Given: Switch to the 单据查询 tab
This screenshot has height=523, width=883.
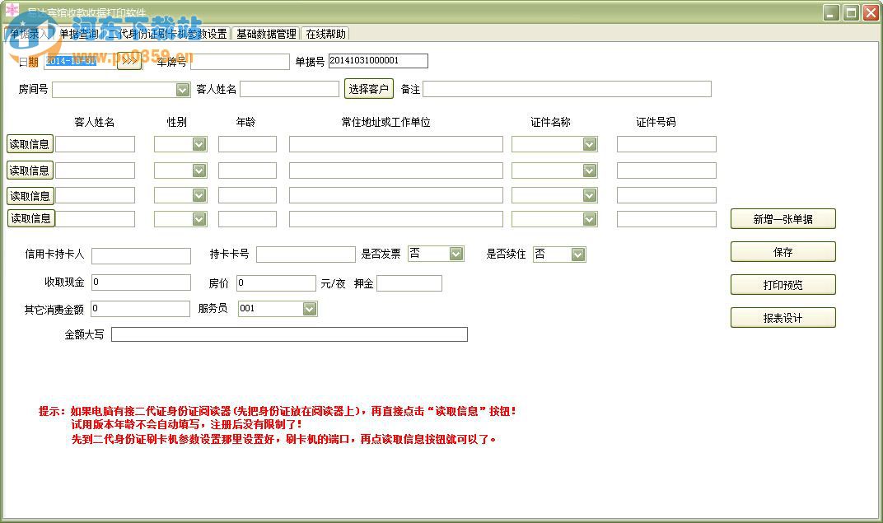Looking at the screenshot, I should click(x=77, y=34).
